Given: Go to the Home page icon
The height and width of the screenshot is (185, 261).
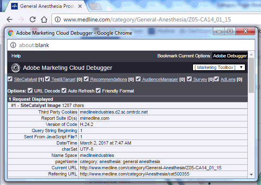Looking at the screenshot, I should [x=44, y=19].
